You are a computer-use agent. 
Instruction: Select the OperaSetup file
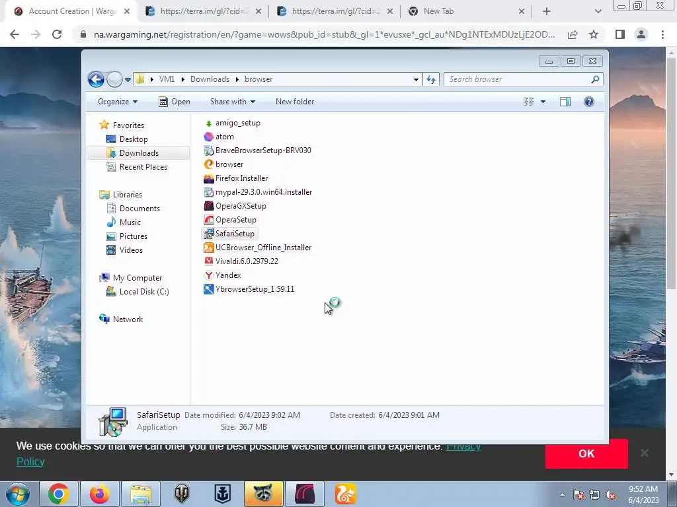(230, 219)
